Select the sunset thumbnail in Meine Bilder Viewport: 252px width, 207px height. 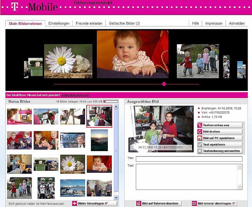point(99,140)
